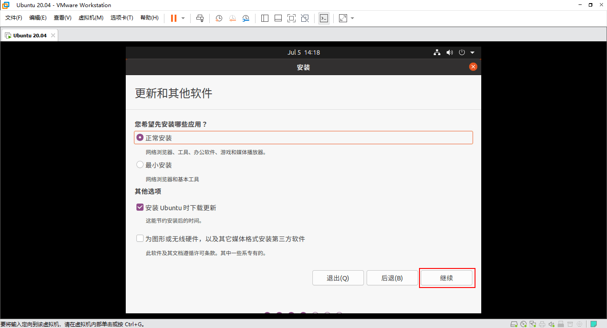607x328 pixels.
Task: Open the Ubuntu network status icon
Action: [437, 52]
